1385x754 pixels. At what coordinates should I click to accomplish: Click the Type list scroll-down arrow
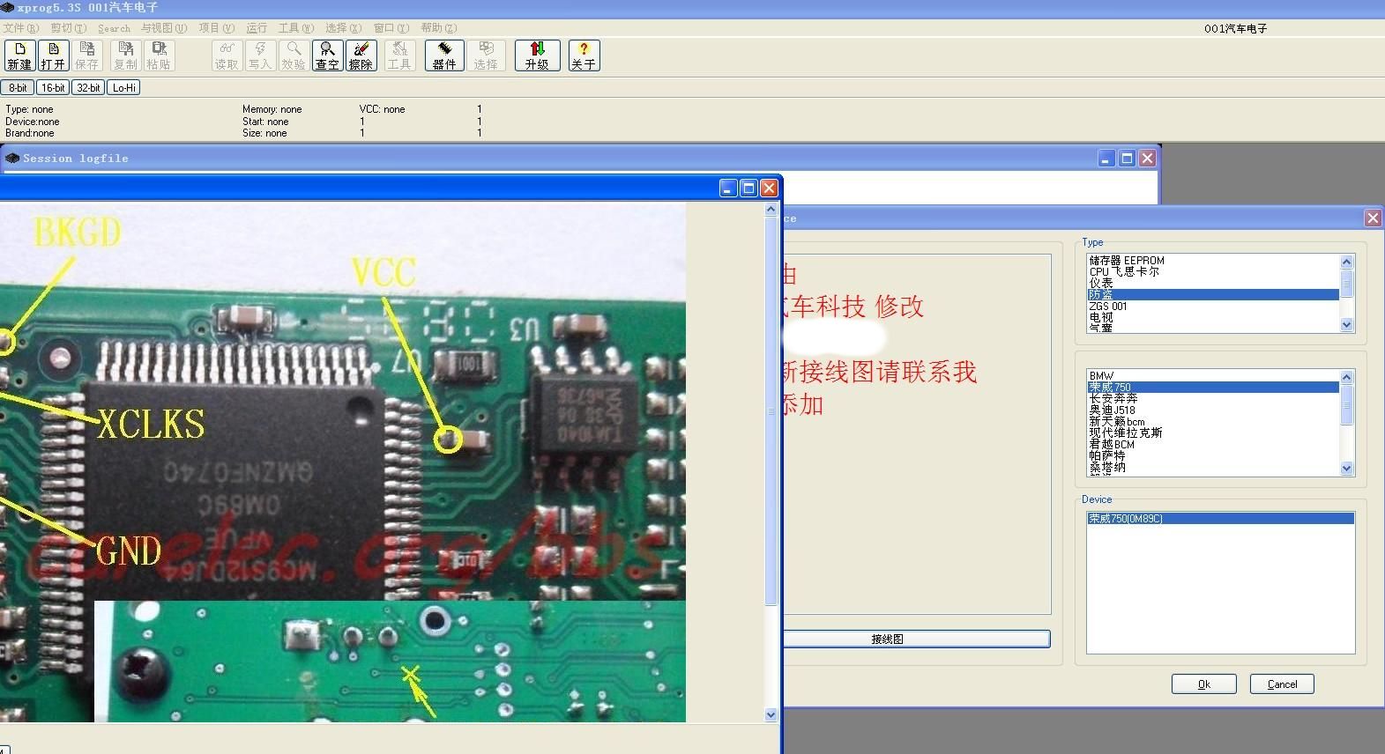coord(1346,325)
